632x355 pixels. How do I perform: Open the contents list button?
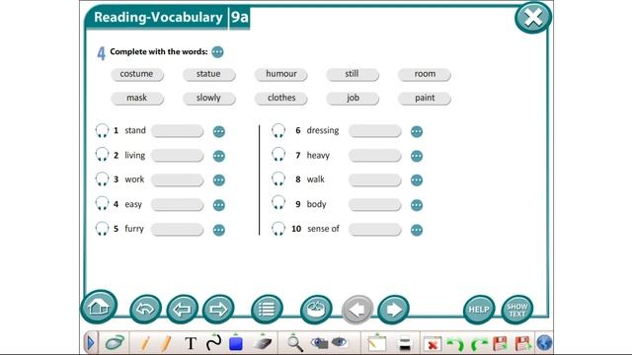pos(267,309)
